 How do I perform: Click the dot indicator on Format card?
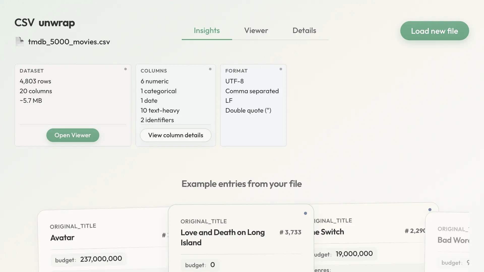click(281, 69)
